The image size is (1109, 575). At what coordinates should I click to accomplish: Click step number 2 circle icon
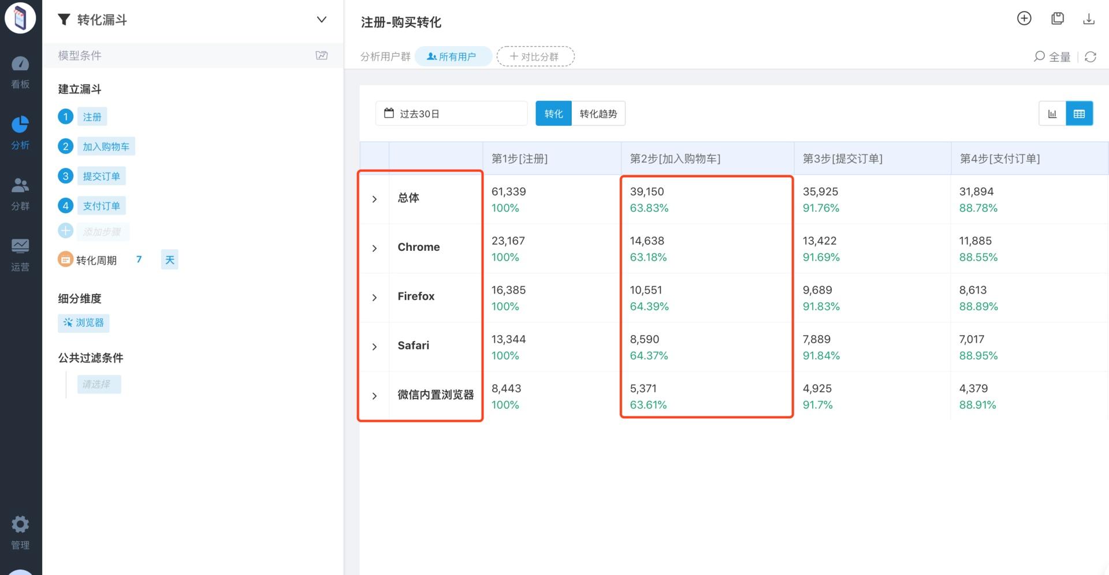(x=65, y=146)
